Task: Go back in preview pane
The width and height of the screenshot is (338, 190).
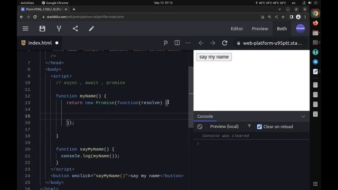Action: coord(201,43)
